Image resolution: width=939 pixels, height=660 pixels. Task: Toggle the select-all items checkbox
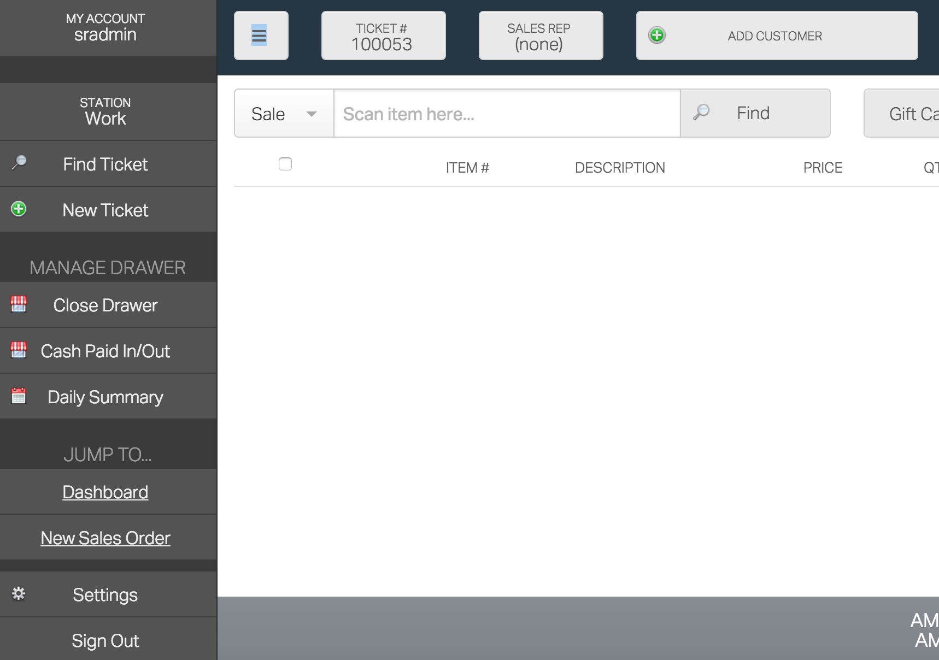[x=285, y=164]
